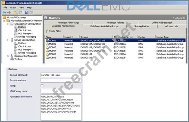Click MDB05 servers cell EXCH2010A
The height and width of the screenshot is (122, 189).
[x=86, y=54]
